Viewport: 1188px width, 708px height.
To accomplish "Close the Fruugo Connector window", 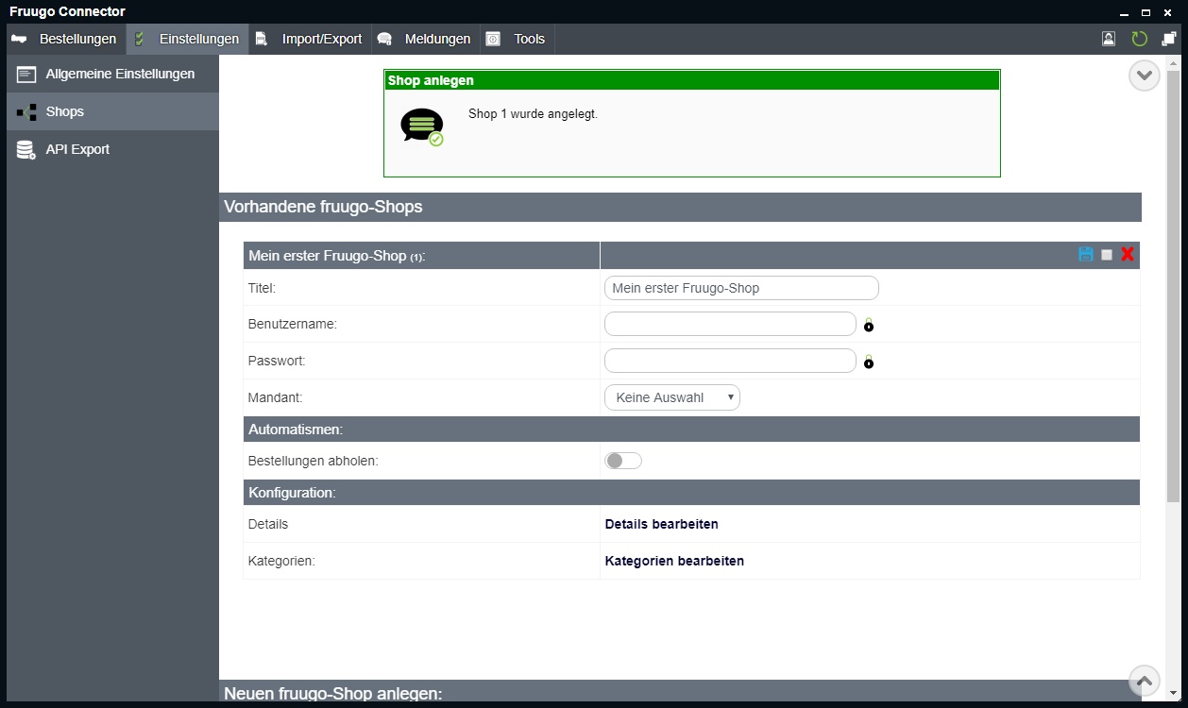I will [x=1168, y=12].
